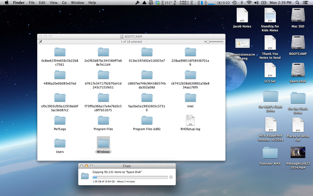Select folder c6607ee746c96438d574bda302a08d
The width and height of the screenshot is (313, 196).
pos(147,75)
